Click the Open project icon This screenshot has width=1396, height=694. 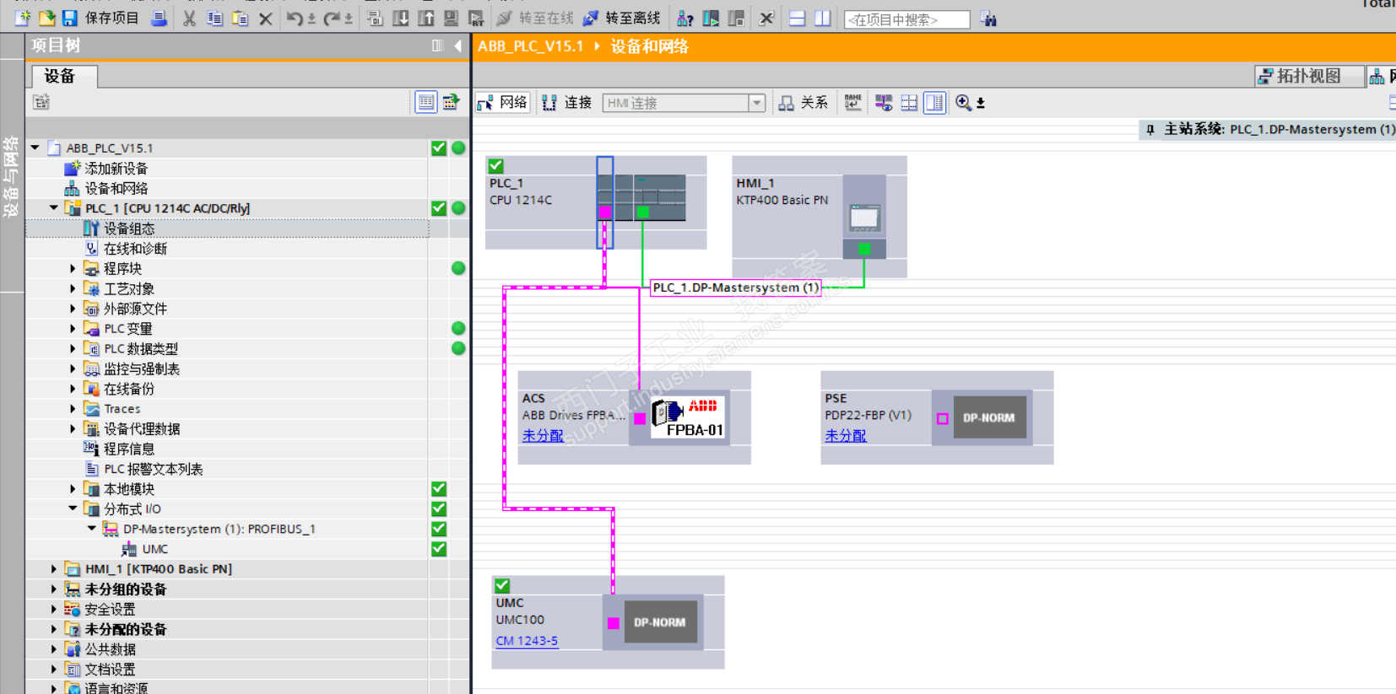coord(46,18)
